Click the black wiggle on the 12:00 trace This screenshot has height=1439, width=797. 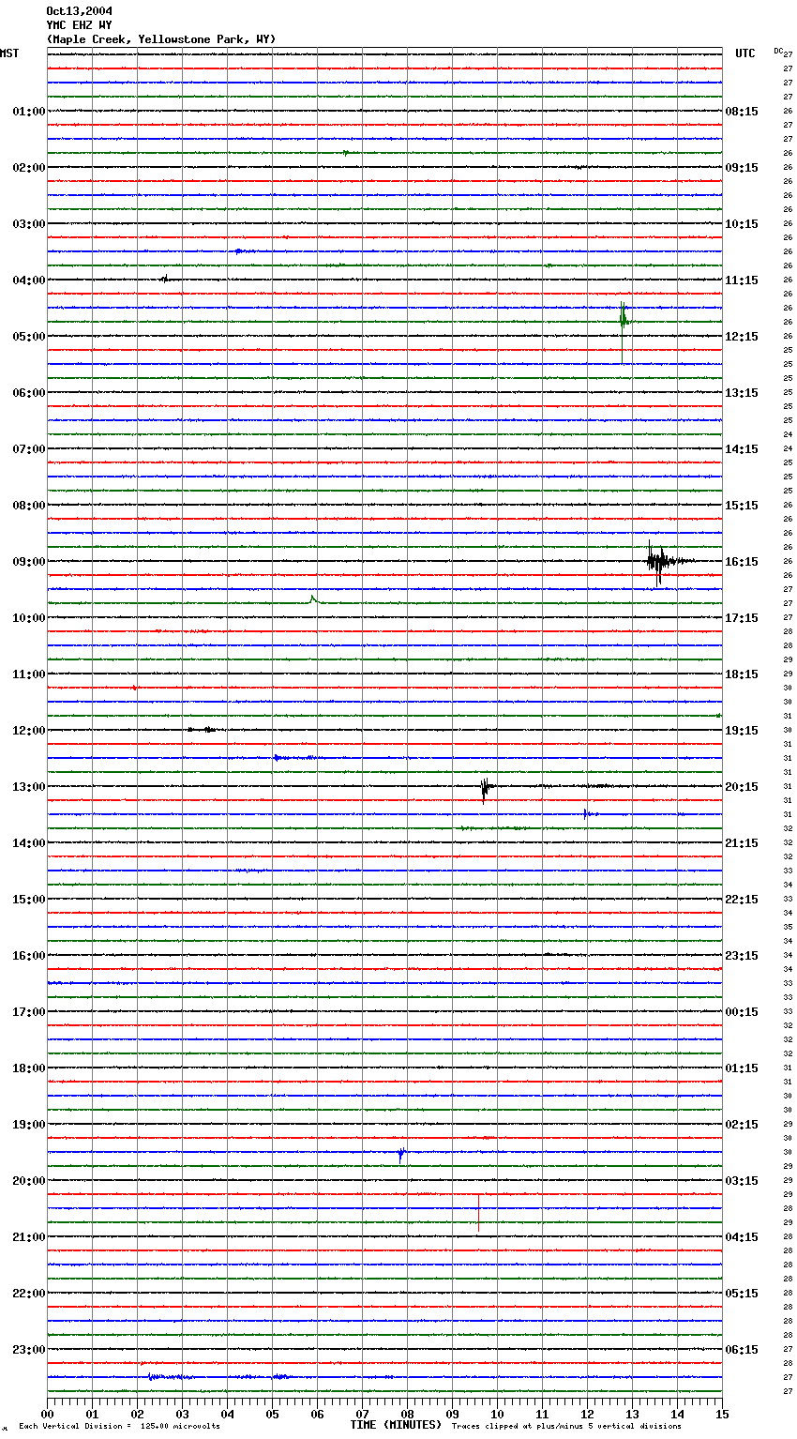[x=202, y=729]
